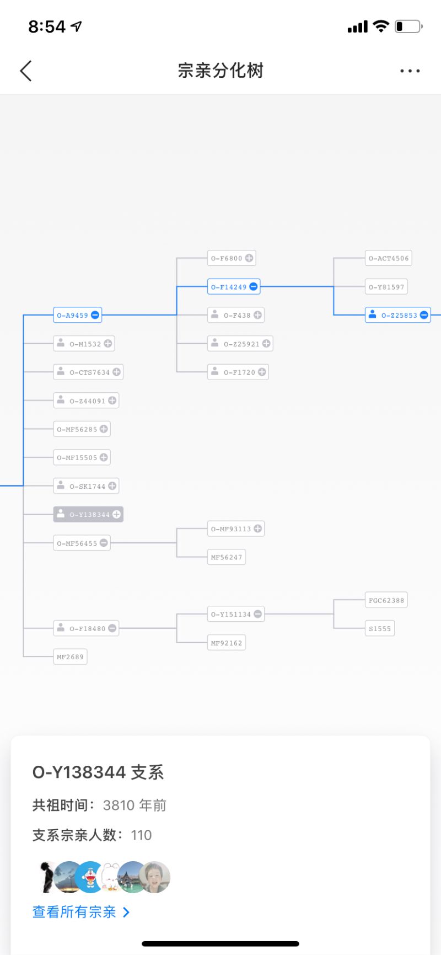Collapse the O-A9459 branch
Screen dimensions: 441x955
pyautogui.click(x=95, y=315)
